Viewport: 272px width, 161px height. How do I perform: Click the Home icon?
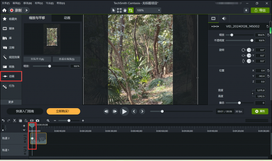pos(4,10)
